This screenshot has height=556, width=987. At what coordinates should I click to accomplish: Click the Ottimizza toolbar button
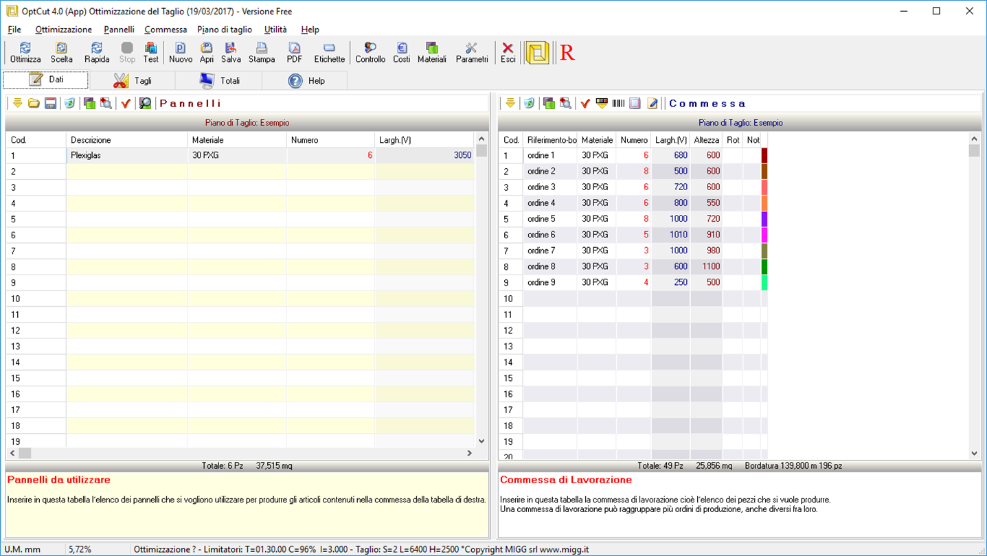25,52
